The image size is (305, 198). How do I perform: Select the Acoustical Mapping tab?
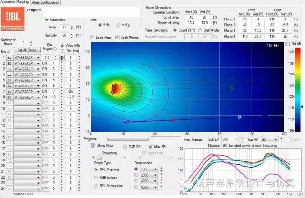pyautogui.click(x=15, y=2)
